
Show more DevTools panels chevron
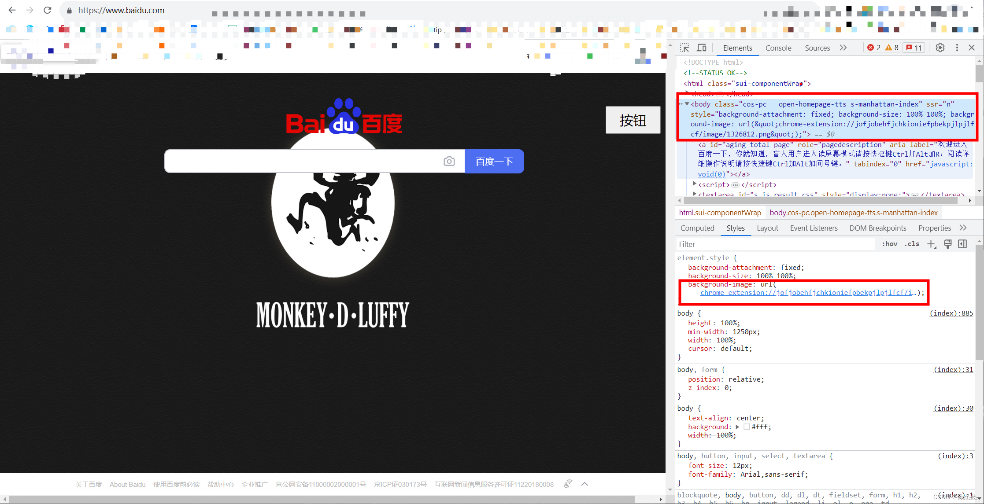pyautogui.click(x=843, y=48)
